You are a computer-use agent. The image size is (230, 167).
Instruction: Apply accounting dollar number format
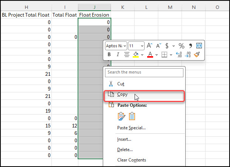pyautogui.click(x=167, y=46)
